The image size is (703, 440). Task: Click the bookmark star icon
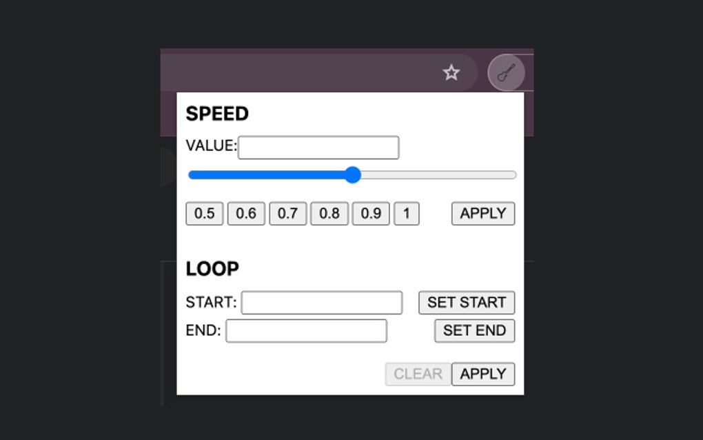click(451, 72)
